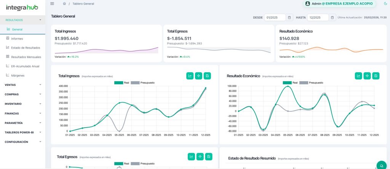
Task: Click move icon in Total Ingresos chart
Action: coord(198,76)
